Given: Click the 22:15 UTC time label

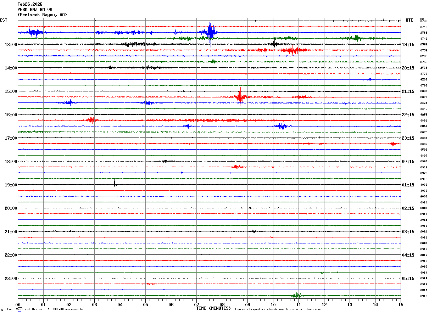Looking at the screenshot, I should pyautogui.click(x=408, y=115).
